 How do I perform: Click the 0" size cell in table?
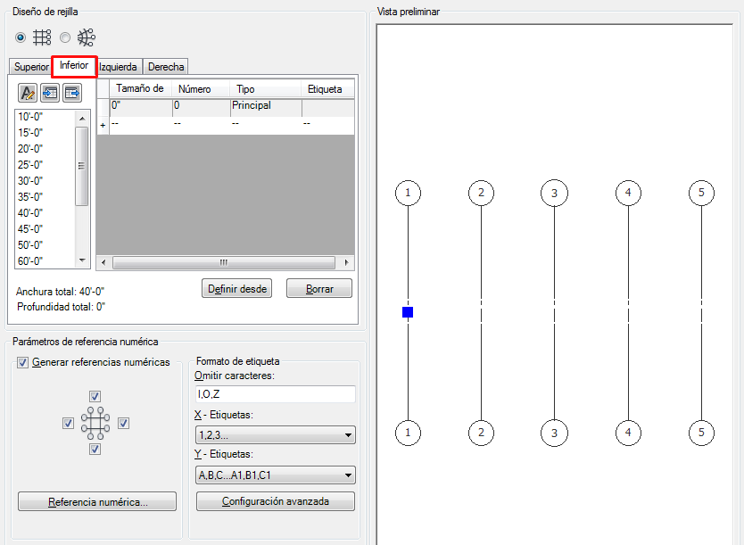pyautogui.click(x=141, y=108)
